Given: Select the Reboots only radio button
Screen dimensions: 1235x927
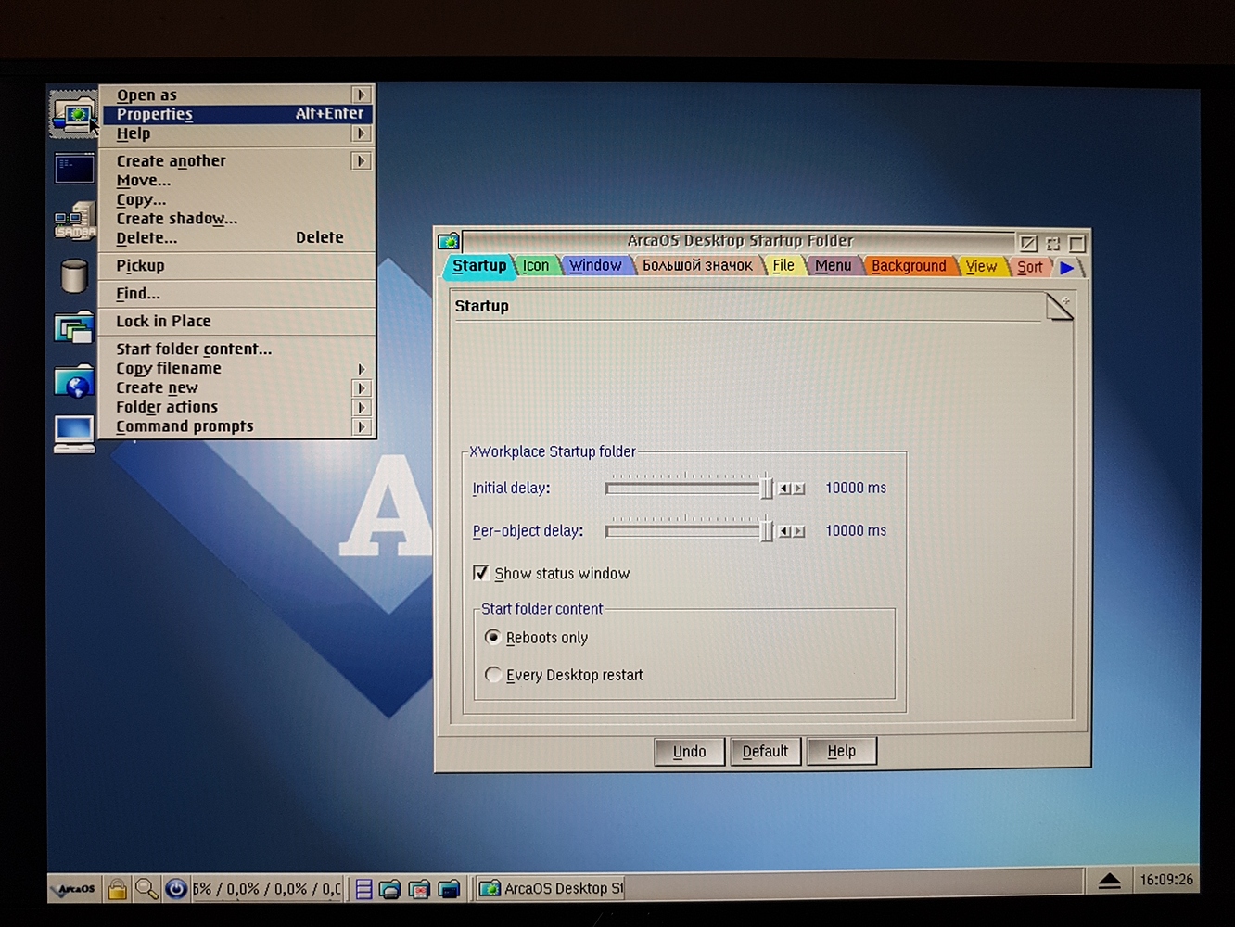Looking at the screenshot, I should (493, 637).
